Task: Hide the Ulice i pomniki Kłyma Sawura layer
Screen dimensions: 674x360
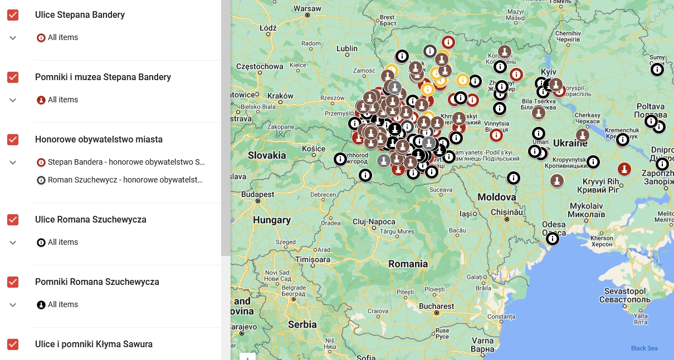Action: coord(13,344)
